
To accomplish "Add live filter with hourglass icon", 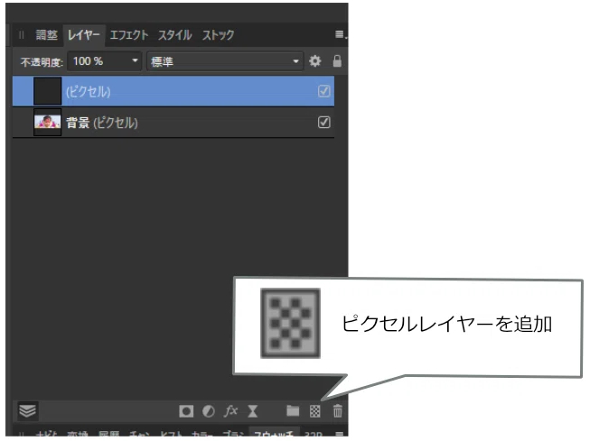I will click(253, 411).
